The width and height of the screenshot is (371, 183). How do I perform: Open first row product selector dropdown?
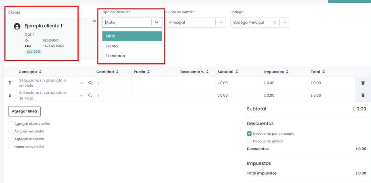point(81,83)
